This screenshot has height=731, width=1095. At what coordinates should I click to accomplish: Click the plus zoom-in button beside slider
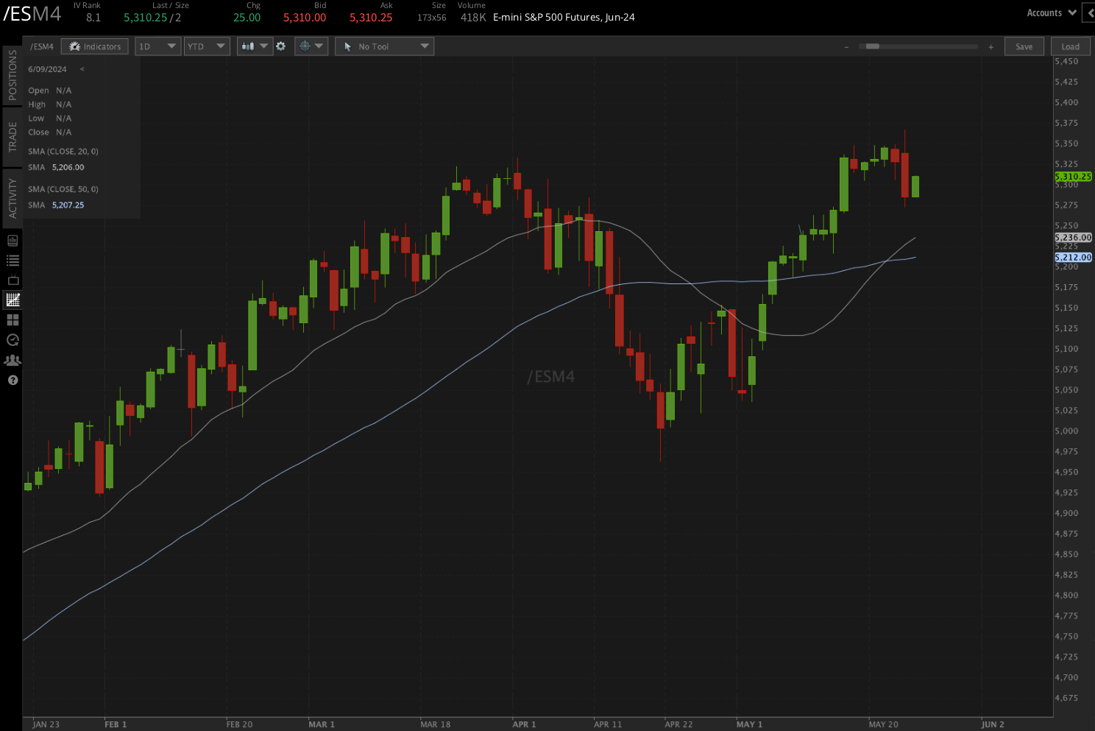(x=991, y=47)
